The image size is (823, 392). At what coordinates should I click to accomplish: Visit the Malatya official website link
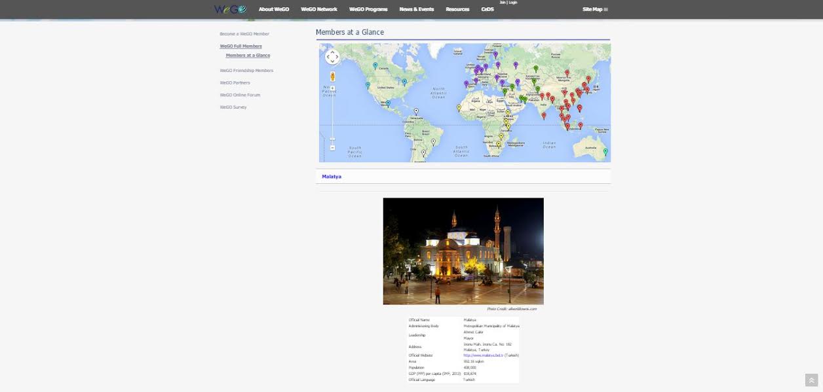[483, 355]
